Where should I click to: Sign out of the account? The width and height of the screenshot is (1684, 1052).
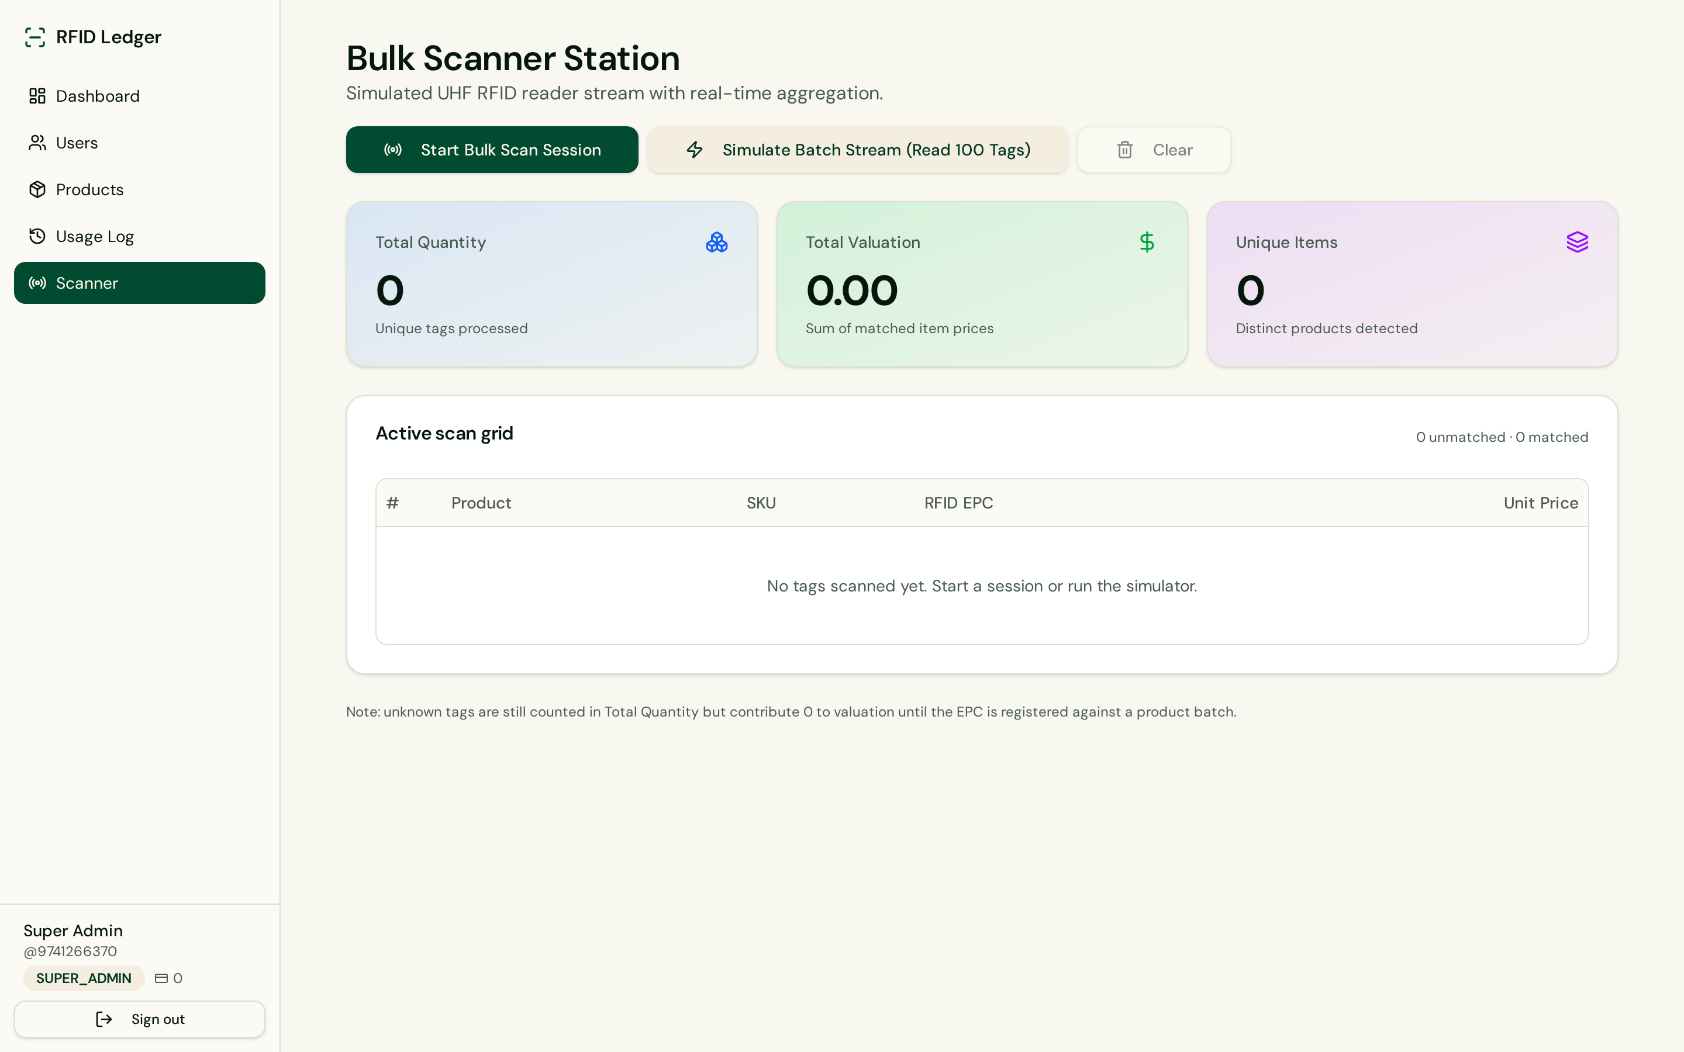[x=139, y=1019]
